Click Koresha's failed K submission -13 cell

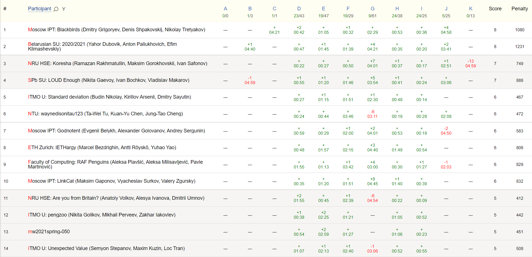pyautogui.click(x=471, y=63)
